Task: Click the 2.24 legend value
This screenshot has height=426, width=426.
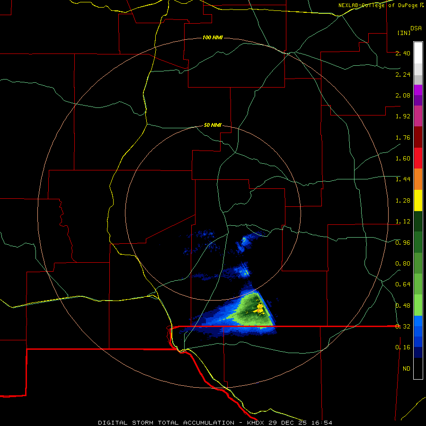Action: [403, 74]
